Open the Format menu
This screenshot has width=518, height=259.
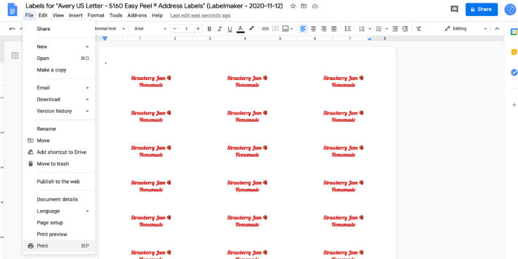point(96,15)
